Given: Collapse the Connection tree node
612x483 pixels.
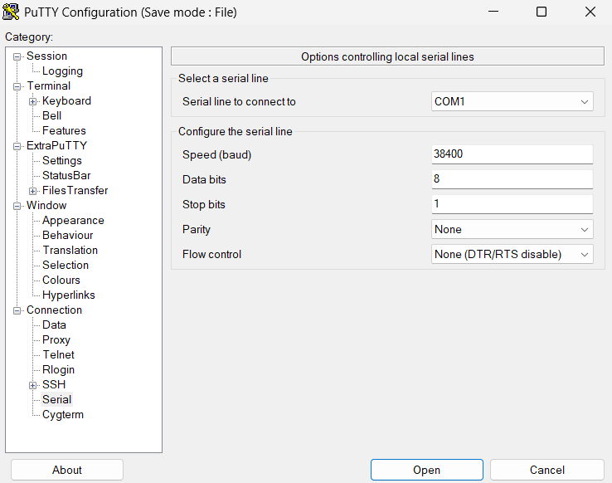Looking at the screenshot, I should click(17, 311).
